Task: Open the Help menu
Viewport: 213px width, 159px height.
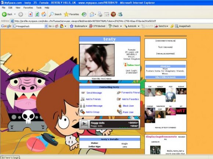Action: tap(47, 8)
